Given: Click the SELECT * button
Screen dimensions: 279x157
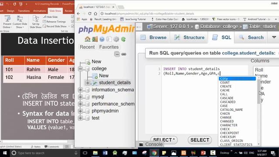Looking at the screenshot, I should [x=164, y=140].
